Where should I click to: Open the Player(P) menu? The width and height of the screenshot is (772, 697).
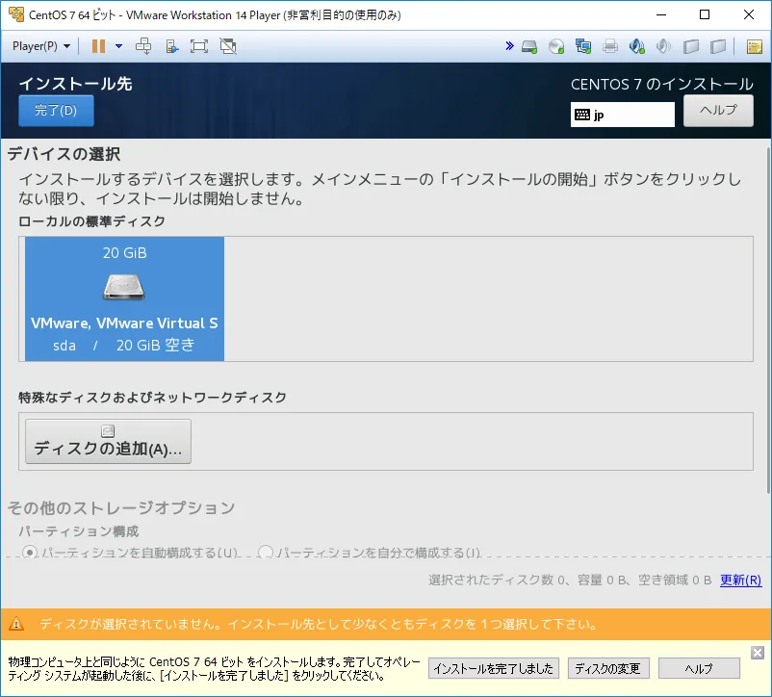point(40,46)
